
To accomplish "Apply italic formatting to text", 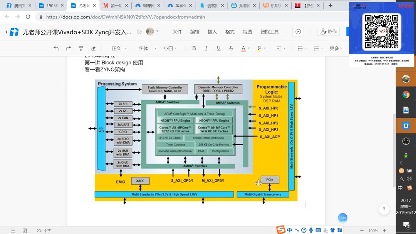I will (x=207, y=48).
